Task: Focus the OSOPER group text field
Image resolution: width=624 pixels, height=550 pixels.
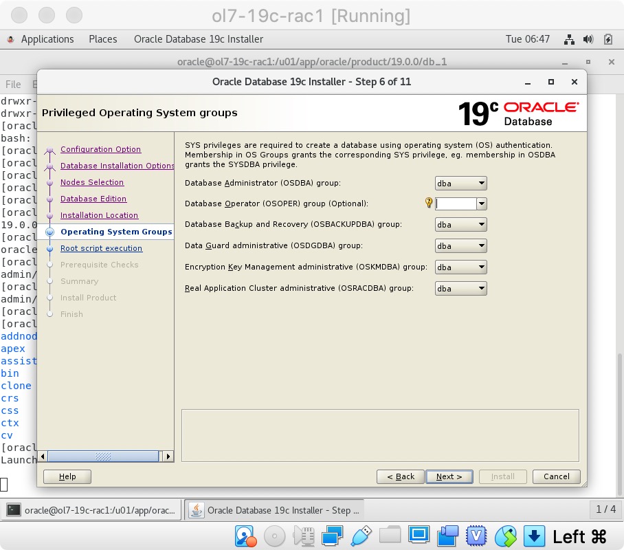Action: point(456,204)
